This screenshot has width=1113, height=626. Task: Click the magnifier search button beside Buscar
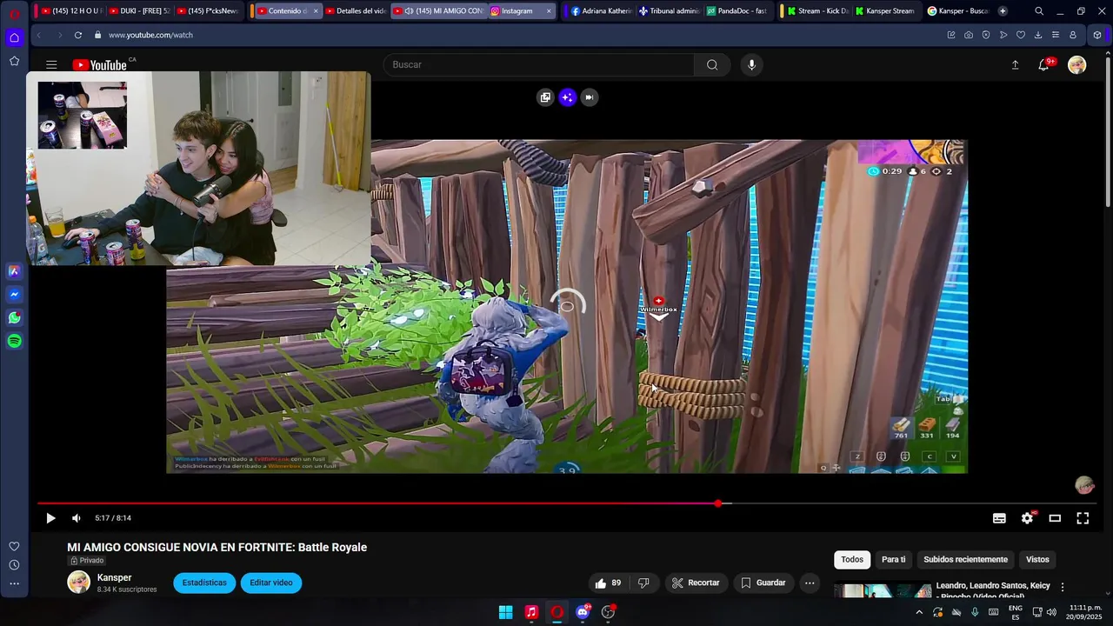point(712,64)
